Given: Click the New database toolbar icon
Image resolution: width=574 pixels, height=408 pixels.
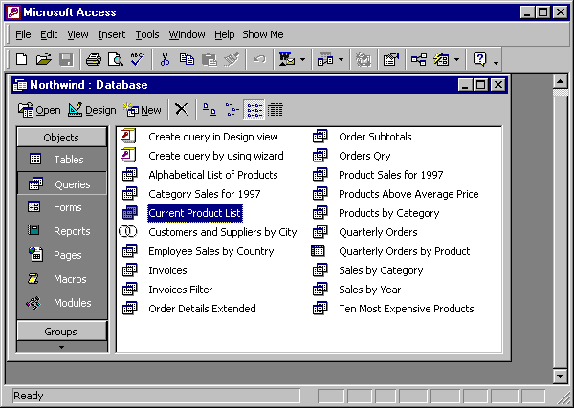Looking at the screenshot, I should coord(22,59).
